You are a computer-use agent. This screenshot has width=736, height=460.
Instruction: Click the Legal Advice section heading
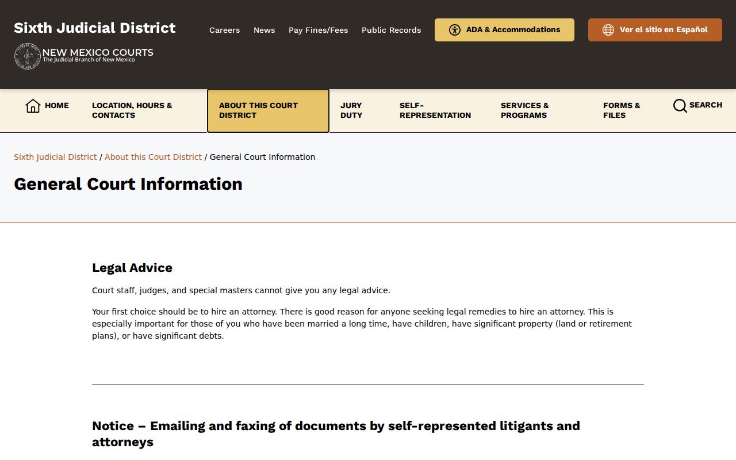(132, 268)
